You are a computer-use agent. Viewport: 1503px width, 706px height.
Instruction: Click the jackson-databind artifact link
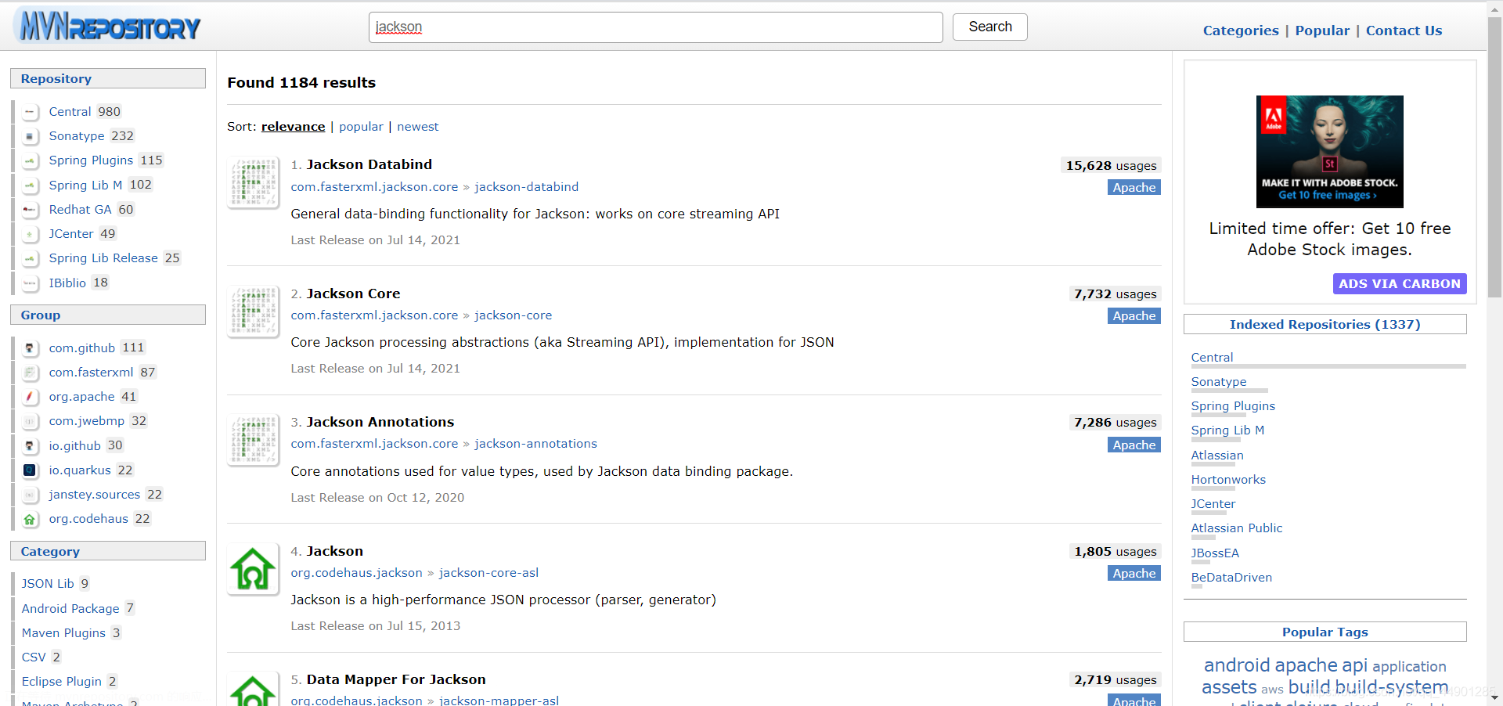526,187
